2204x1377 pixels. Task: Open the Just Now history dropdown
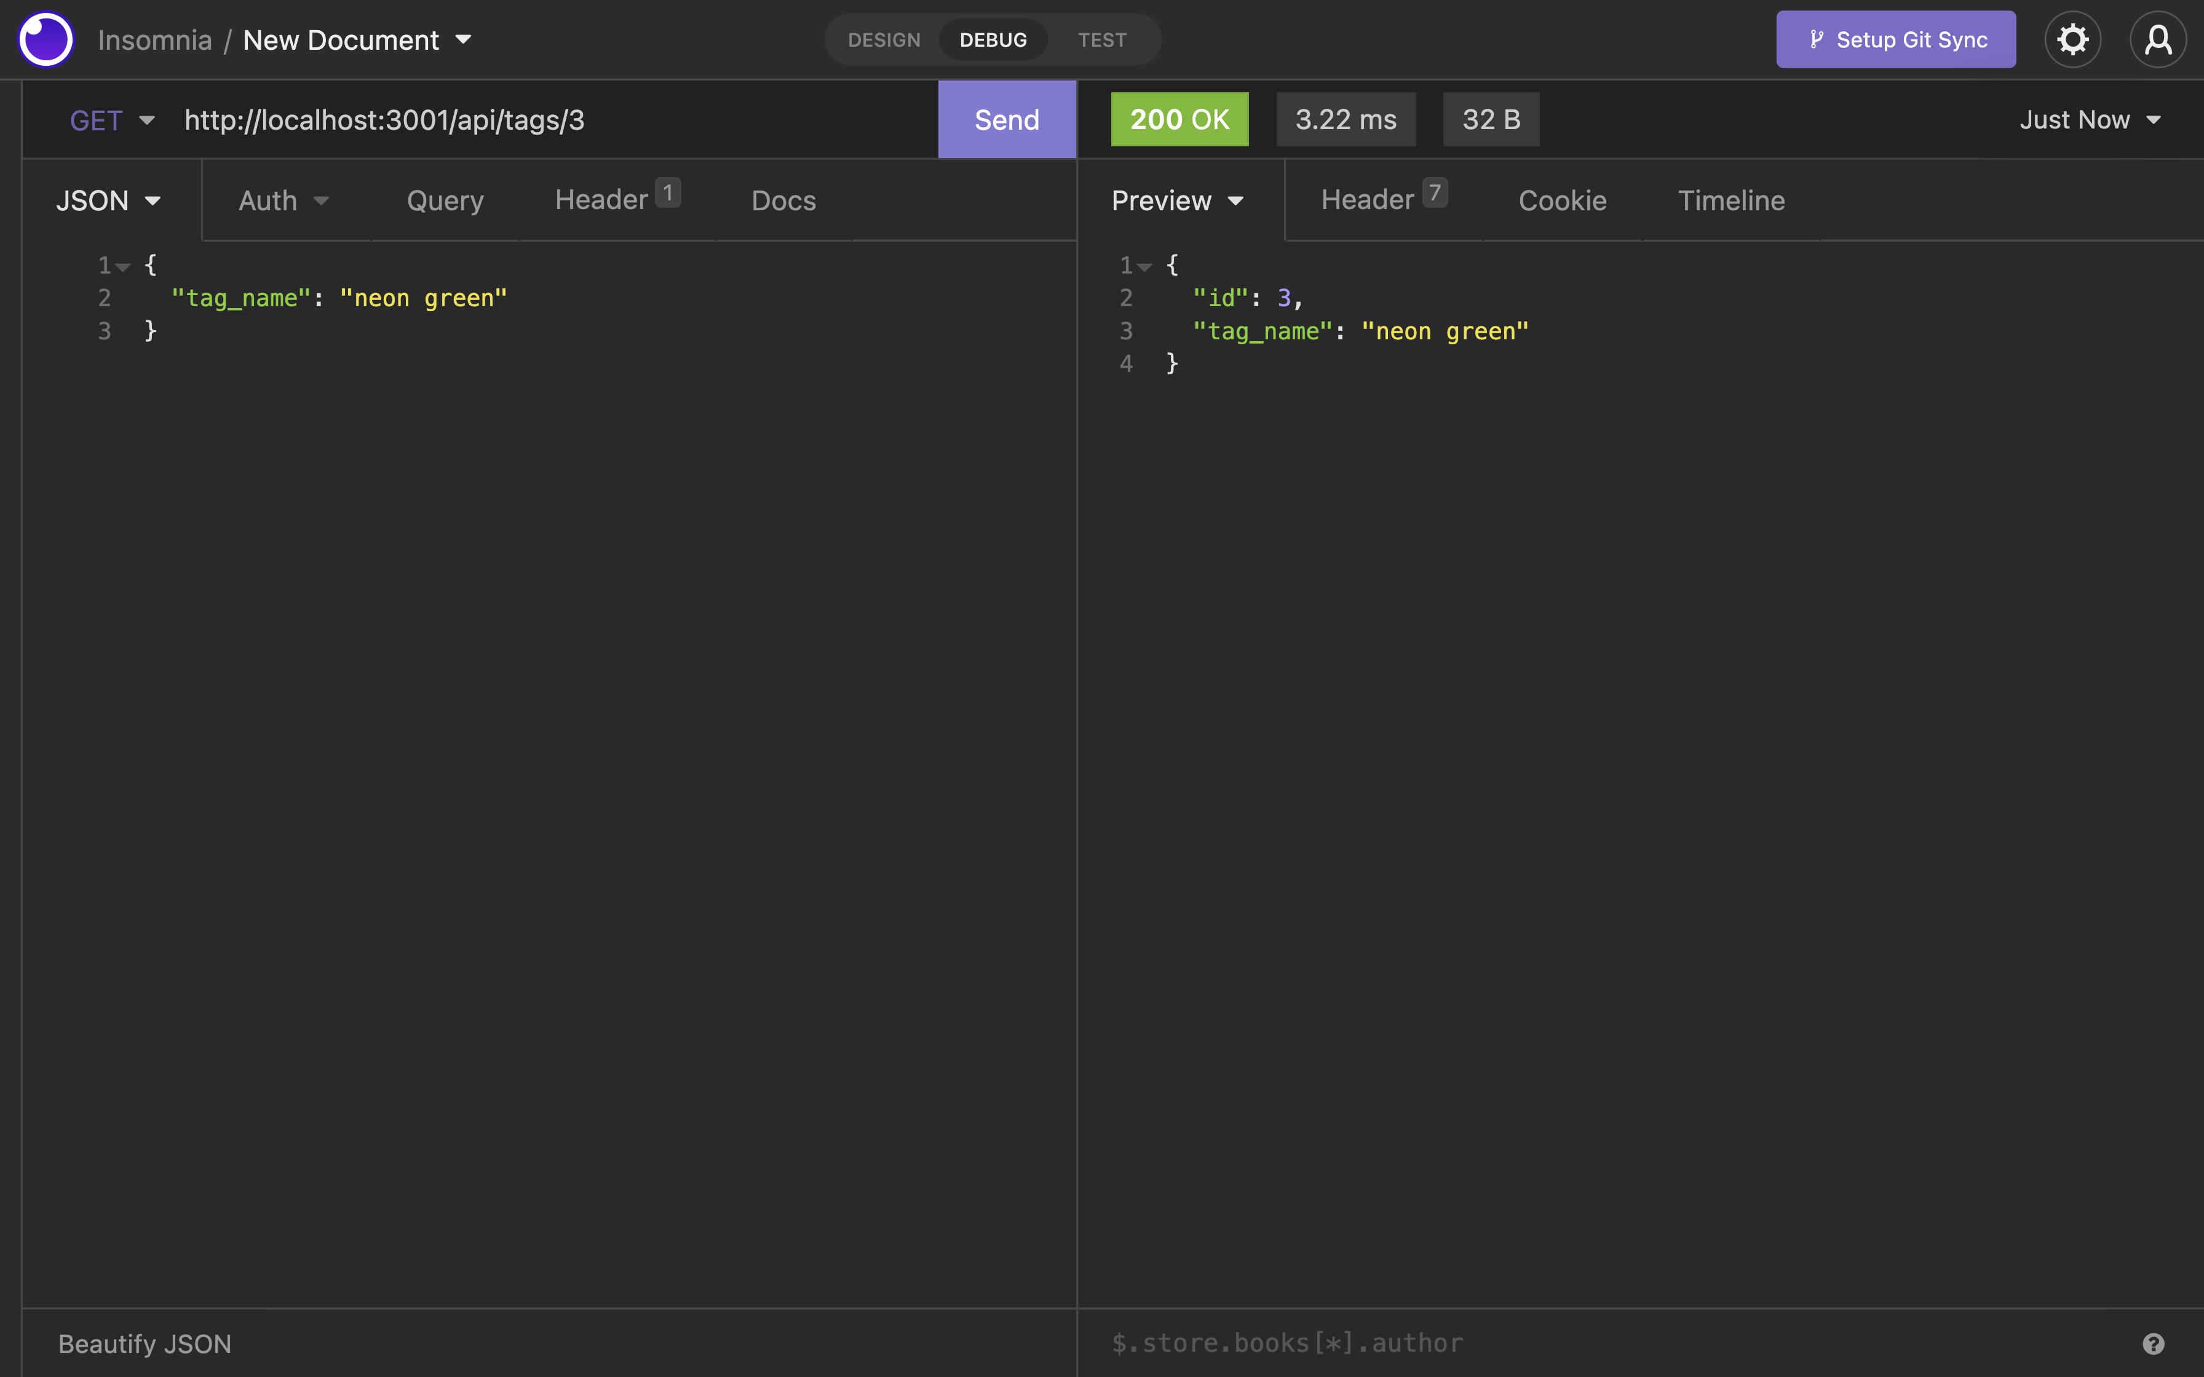[x=2090, y=119]
